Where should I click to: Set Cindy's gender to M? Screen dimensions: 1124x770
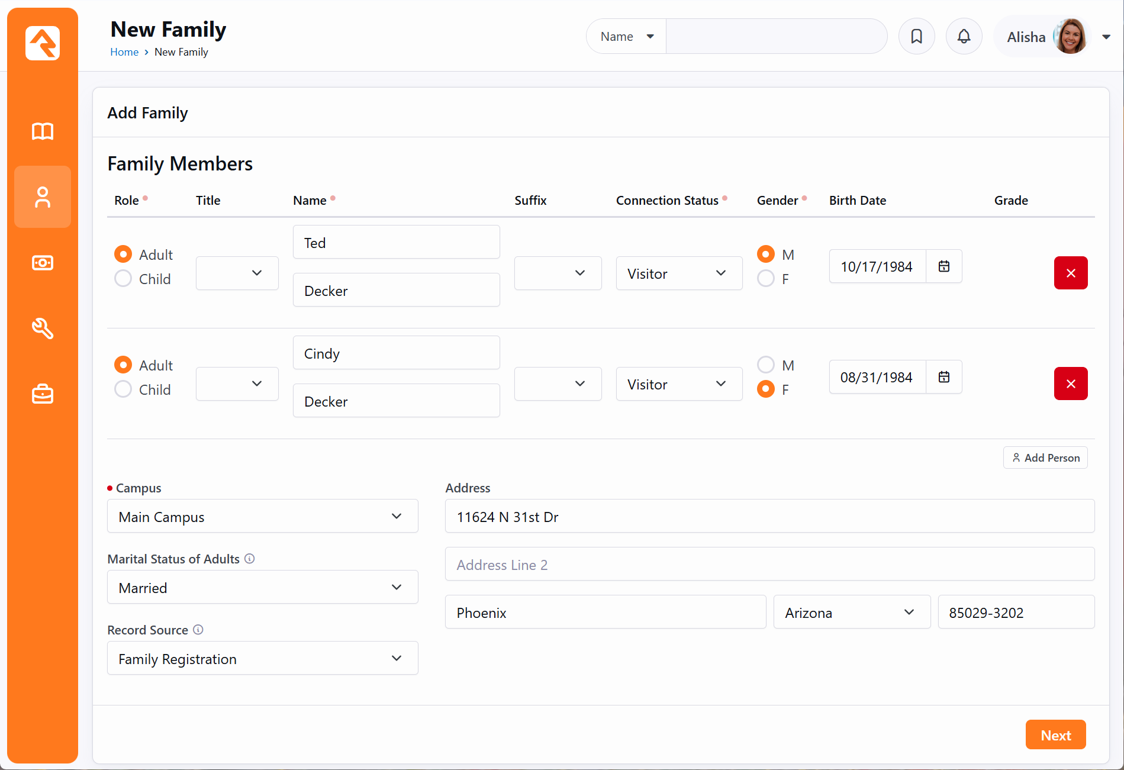click(766, 365)
